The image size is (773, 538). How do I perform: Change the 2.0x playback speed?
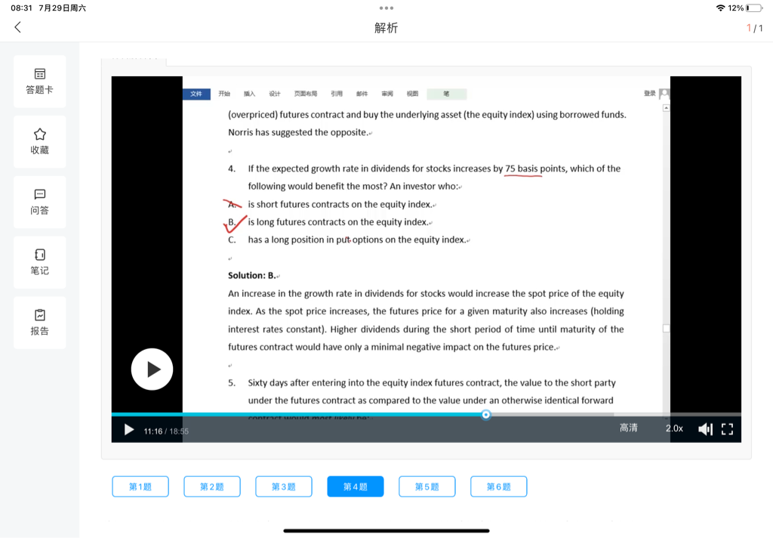pos(674,428)
